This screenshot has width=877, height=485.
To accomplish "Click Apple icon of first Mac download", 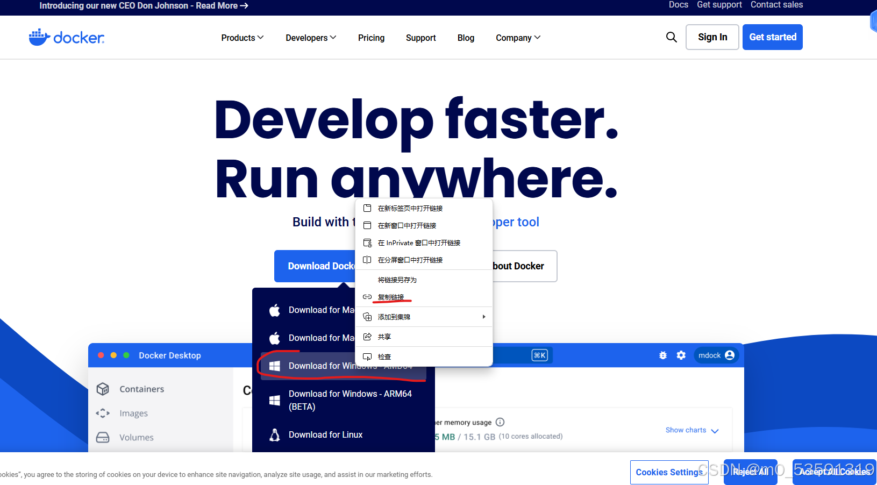I will click(275, 310).
